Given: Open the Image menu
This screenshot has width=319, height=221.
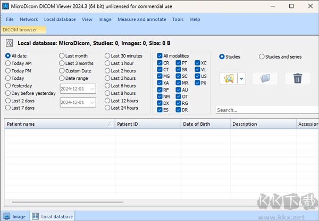Looking at the screenshot, I should coord(105,19).
